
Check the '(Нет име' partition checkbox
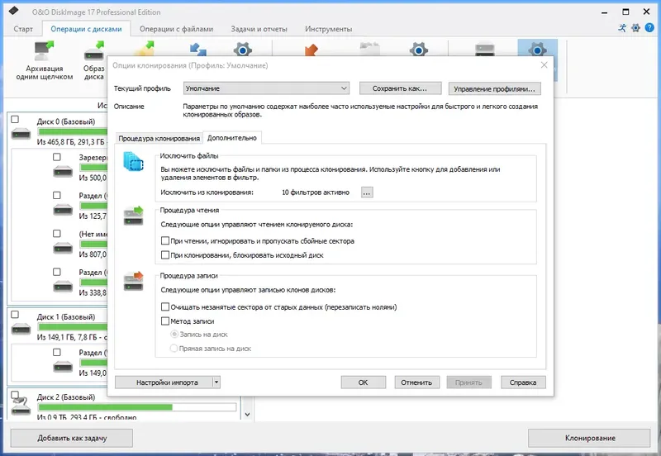pos(57,234)
